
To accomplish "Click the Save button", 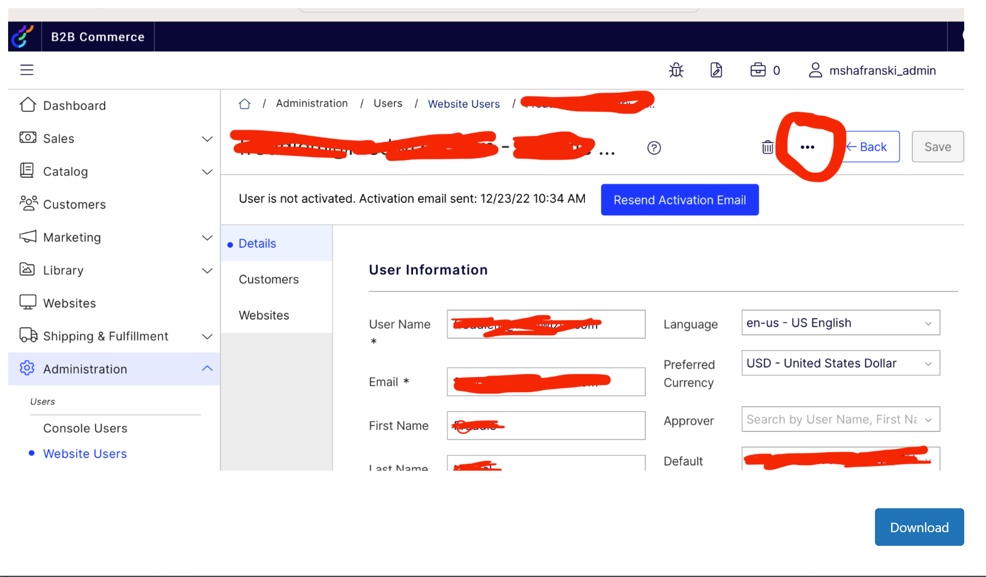I will (x=938, y=146).
